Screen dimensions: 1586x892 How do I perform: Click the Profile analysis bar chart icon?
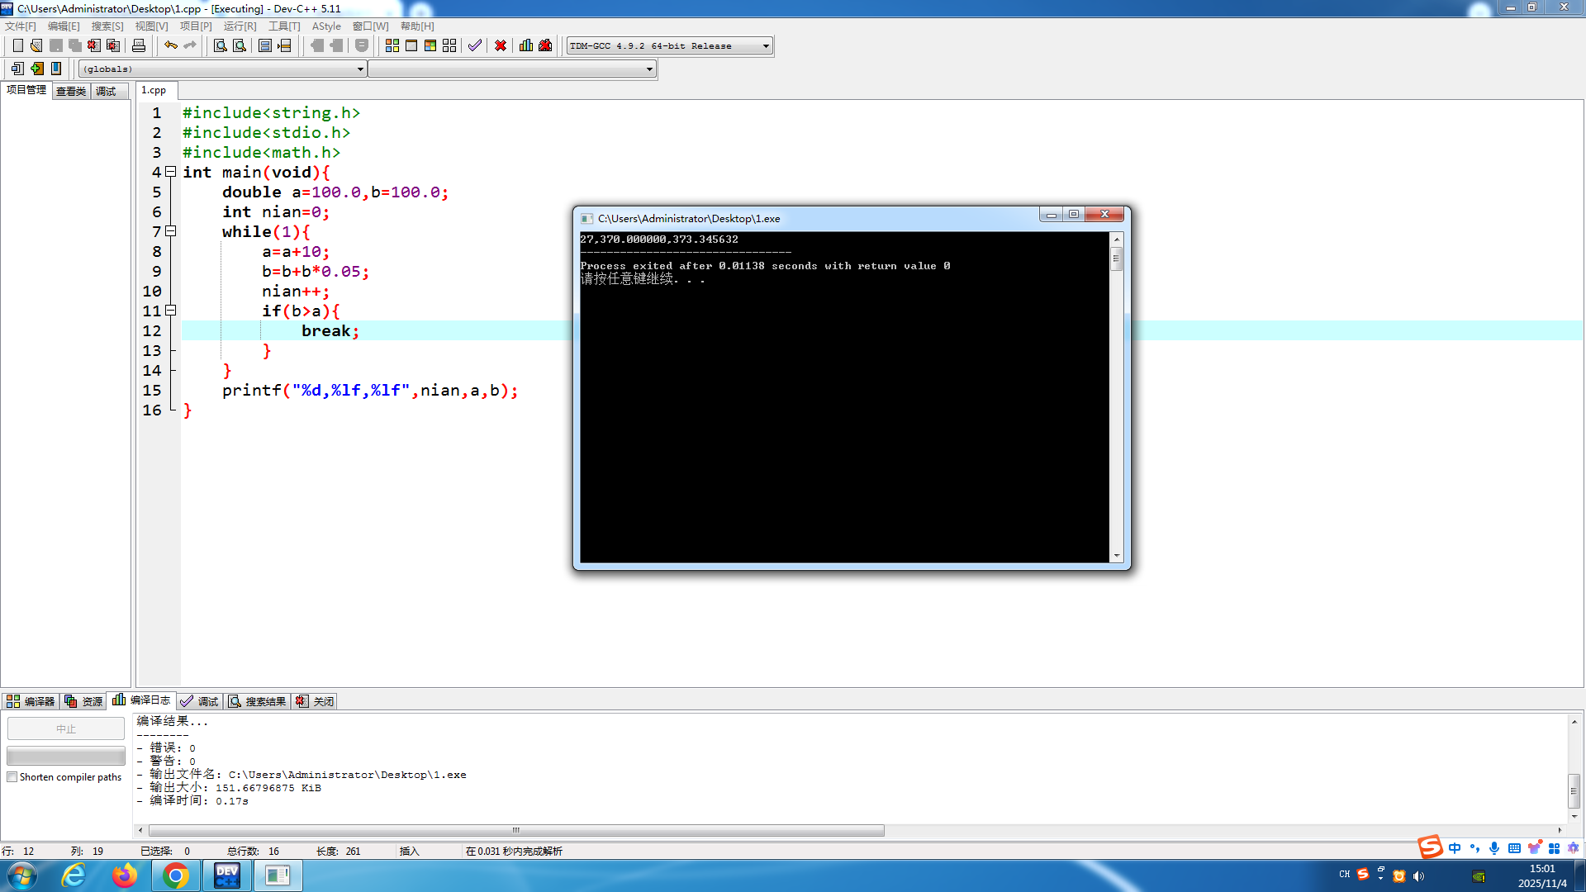point(526,45)
